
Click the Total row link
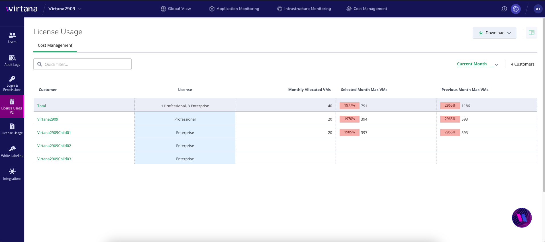pos(42,106)
